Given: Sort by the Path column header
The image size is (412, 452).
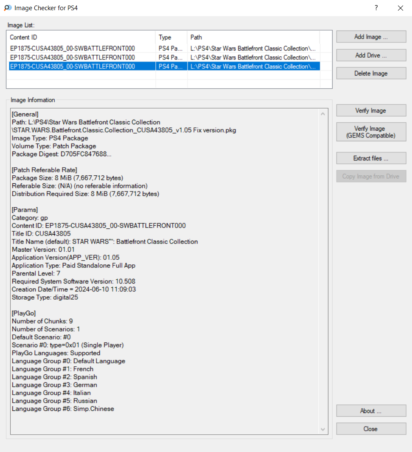Looking at the screenshot, I should click(254, 37).
